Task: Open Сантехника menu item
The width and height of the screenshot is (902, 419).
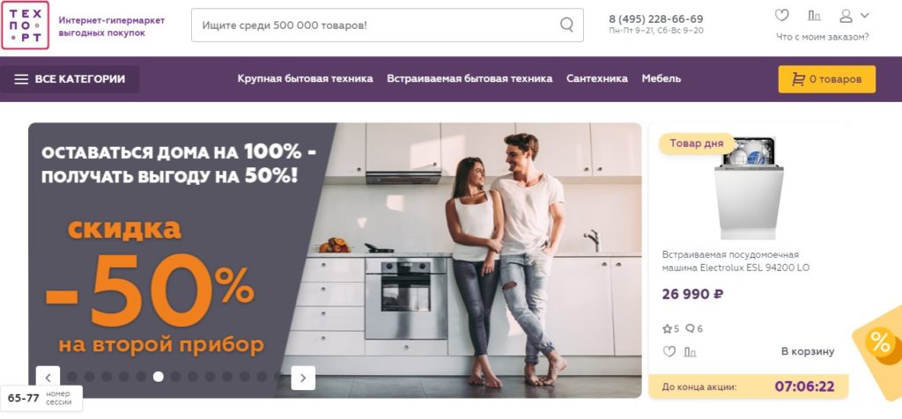Action: (x=596, y=78)
